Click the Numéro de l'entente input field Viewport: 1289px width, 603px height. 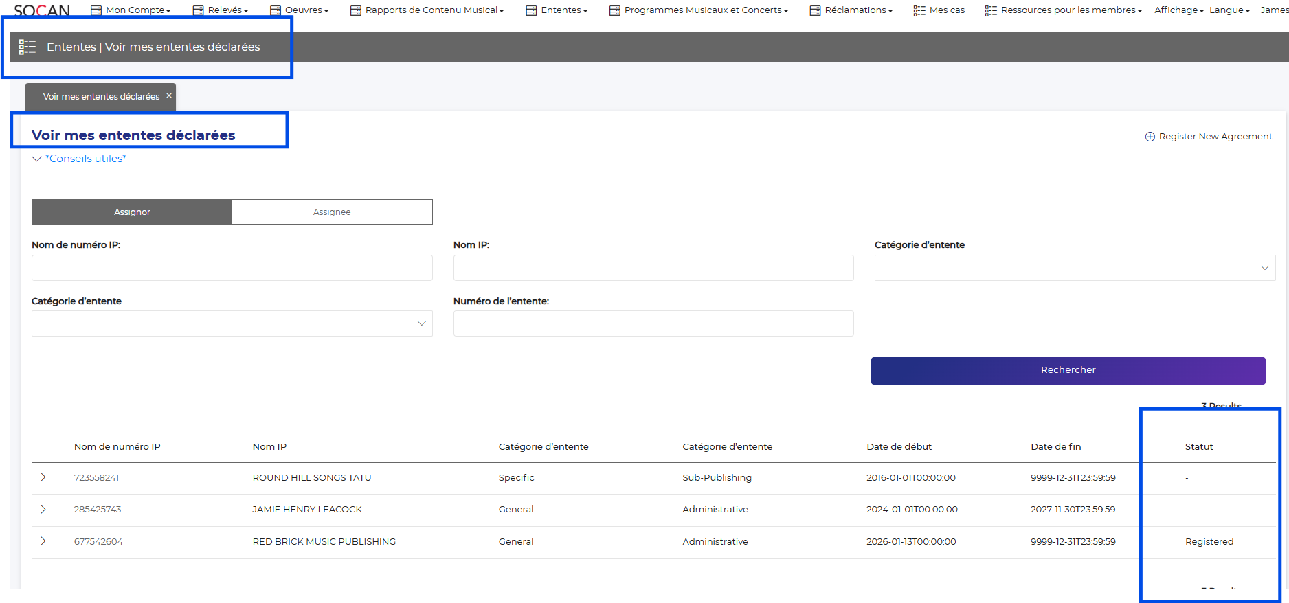[x=653, y=323]
